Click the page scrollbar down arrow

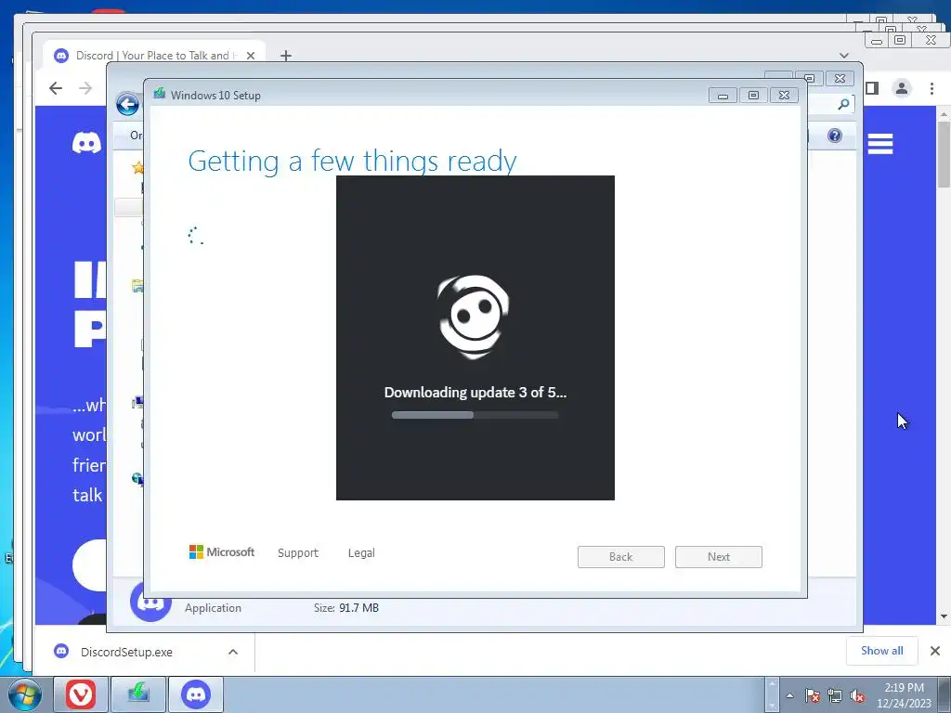944,616
